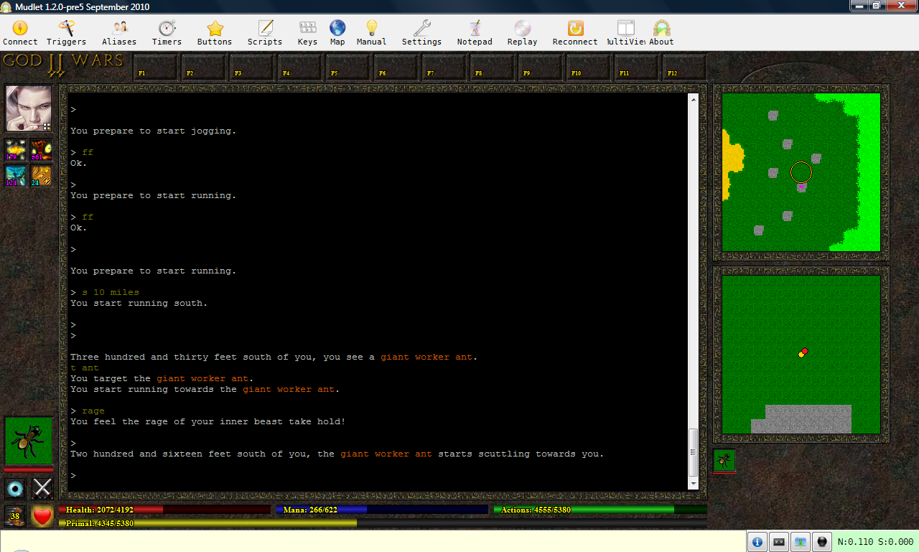Click the F1 hotkey slot

pyautogui.click(x=155, y=67)
